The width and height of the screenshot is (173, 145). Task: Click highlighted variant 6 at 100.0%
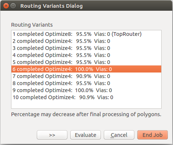point(86,69)
